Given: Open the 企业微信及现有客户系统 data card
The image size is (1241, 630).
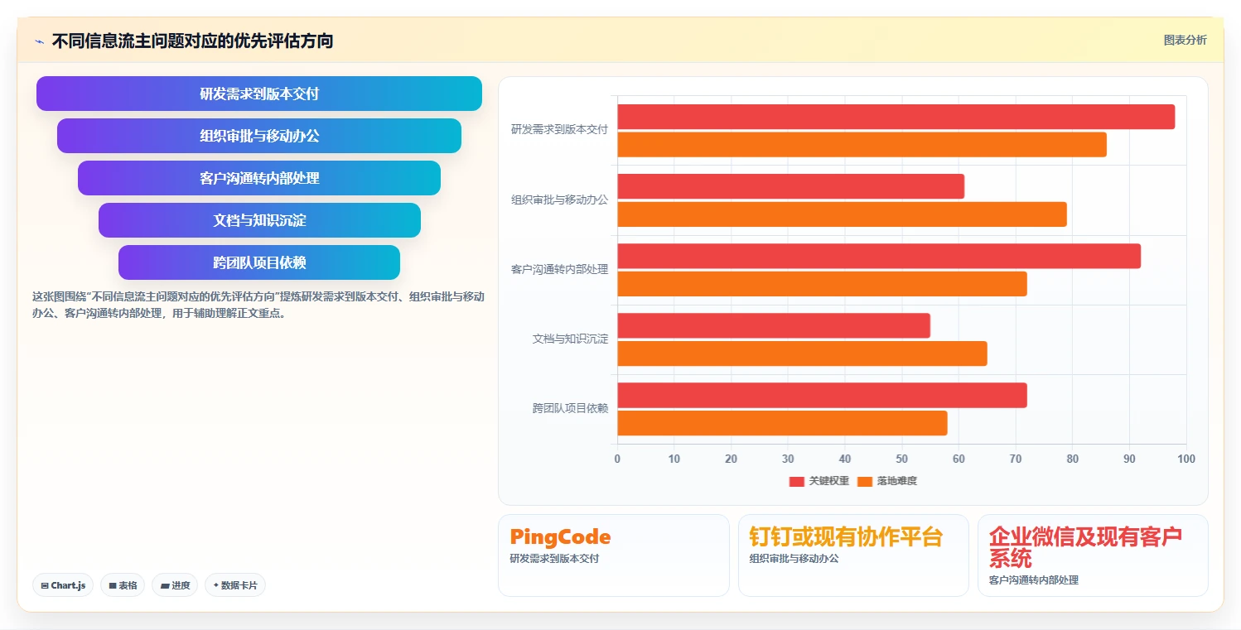Looking at the screenshot, I should pyautogui.click(x=1093, y=555).
